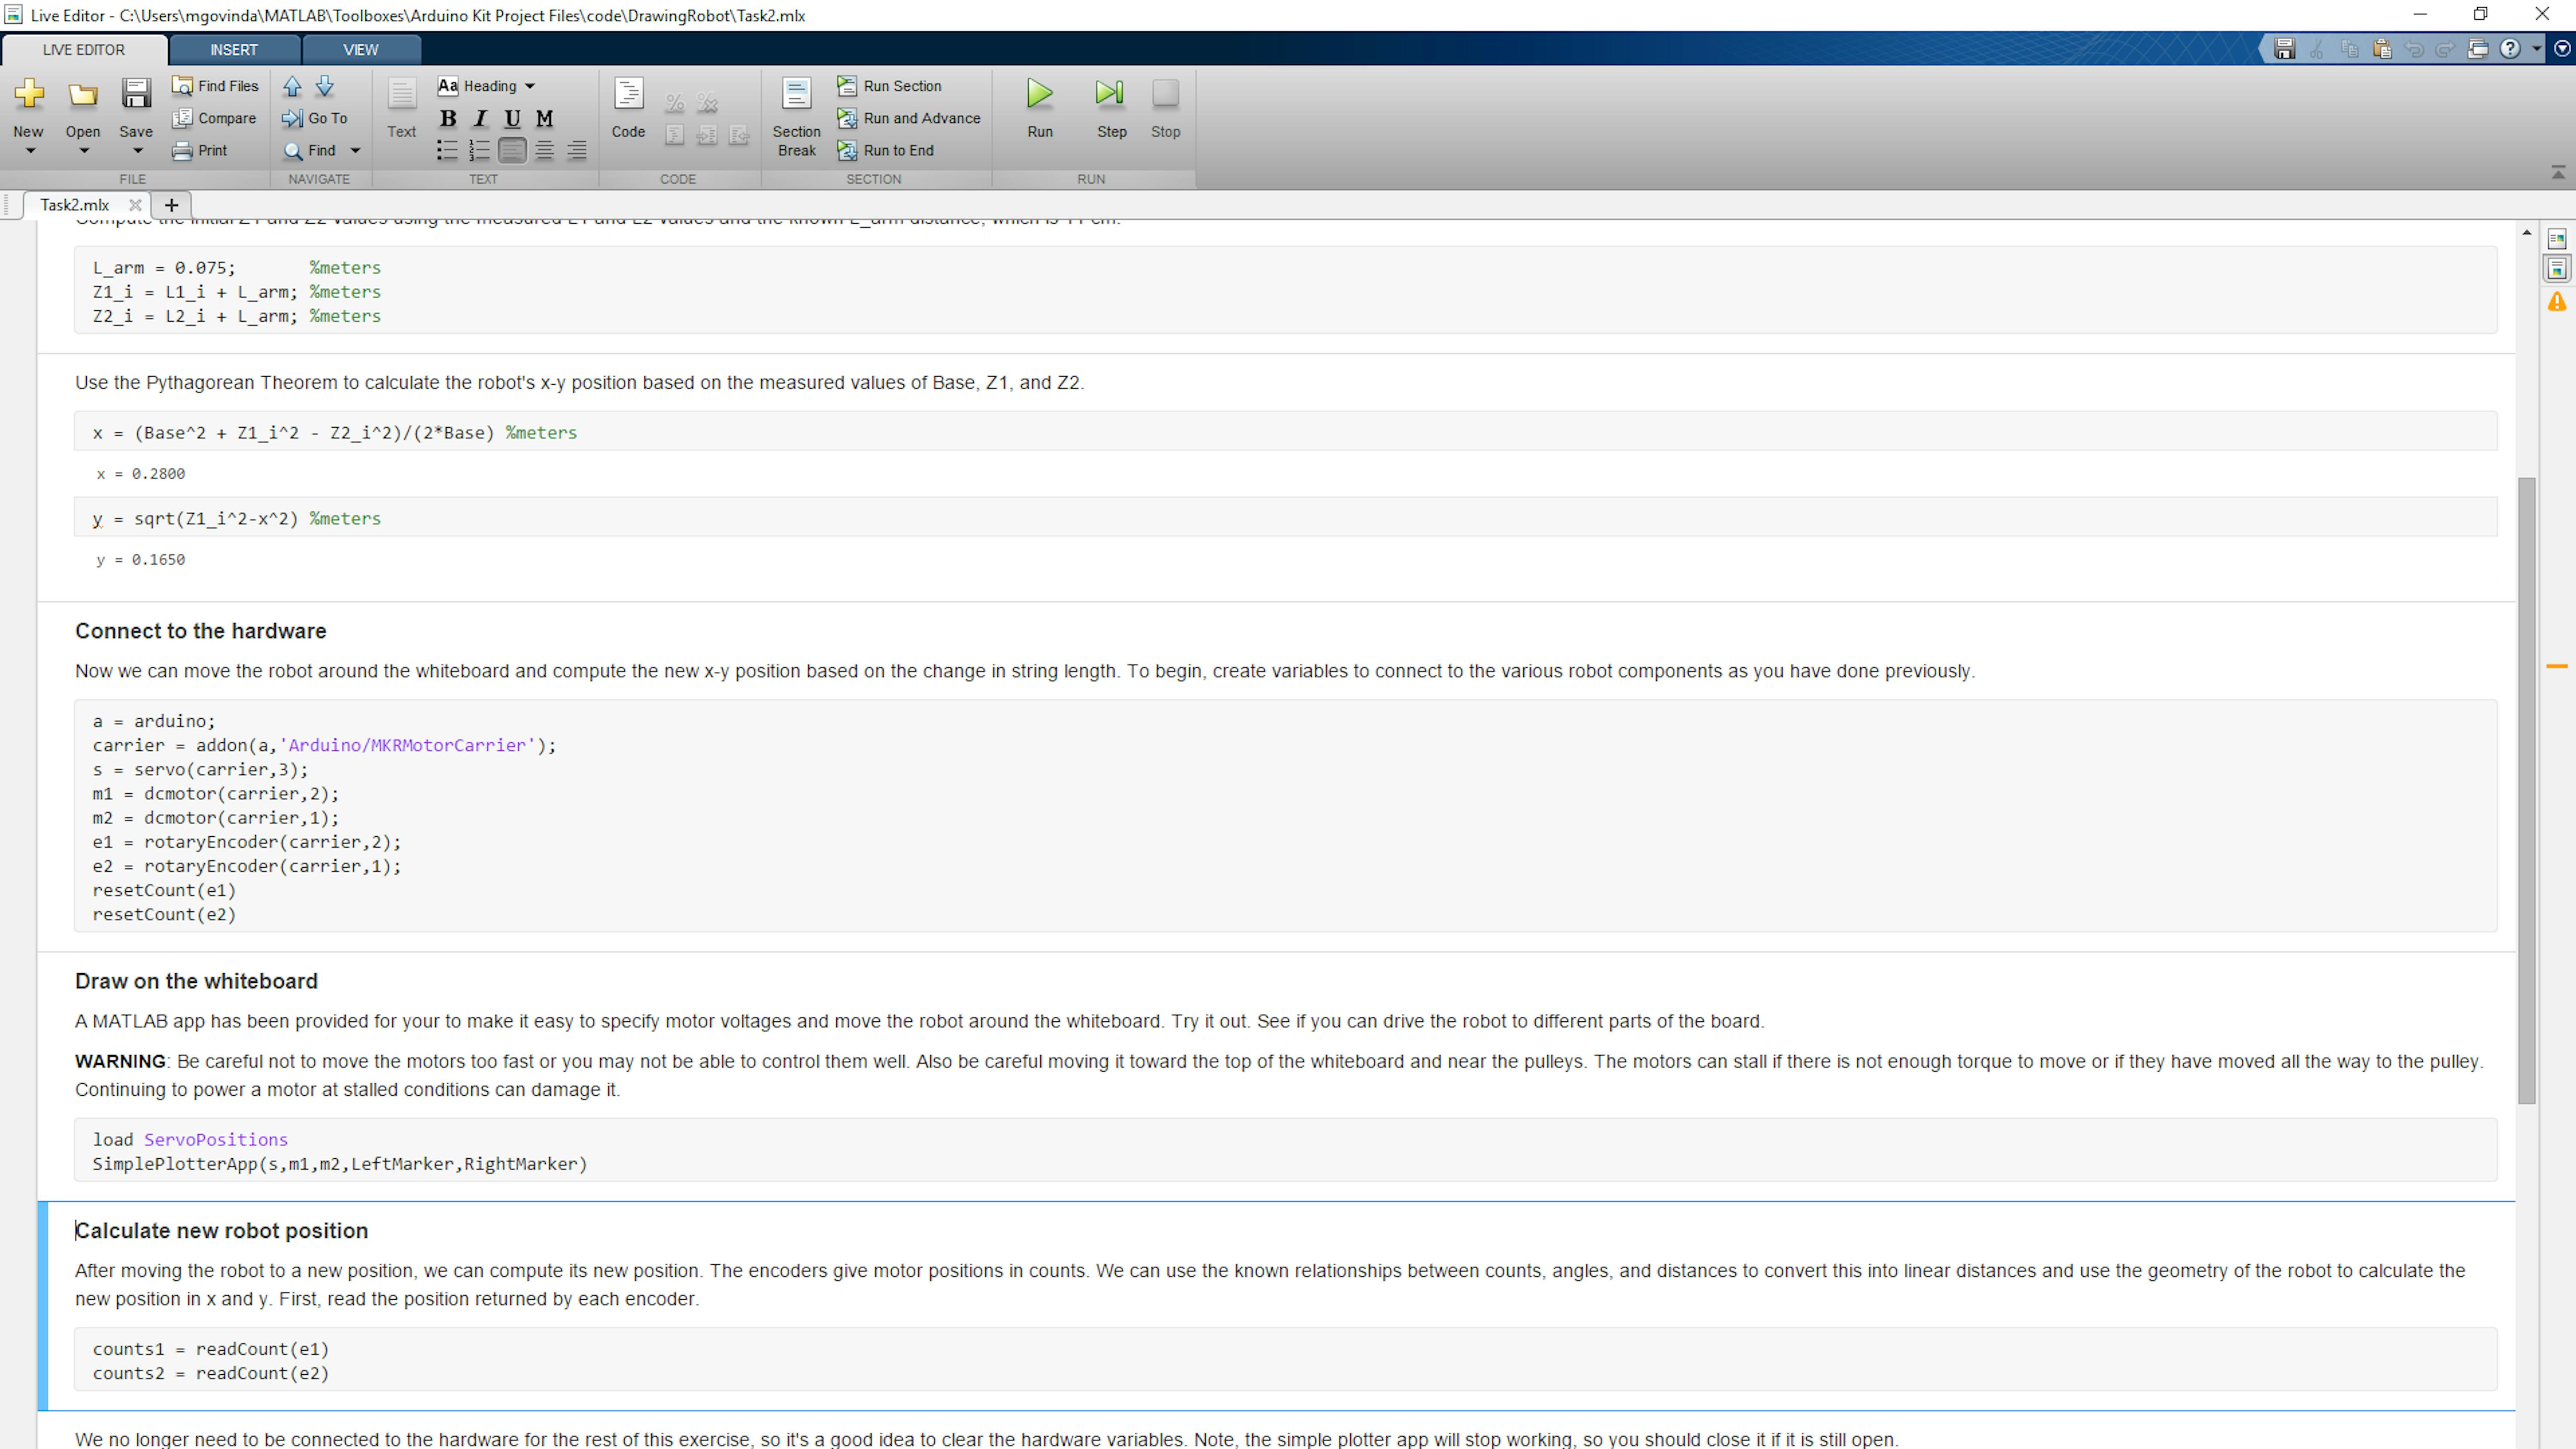Click the Compare files button
Image resolution: width=2576 pixels, height=1449 pixels.
[x=214, y=118]
